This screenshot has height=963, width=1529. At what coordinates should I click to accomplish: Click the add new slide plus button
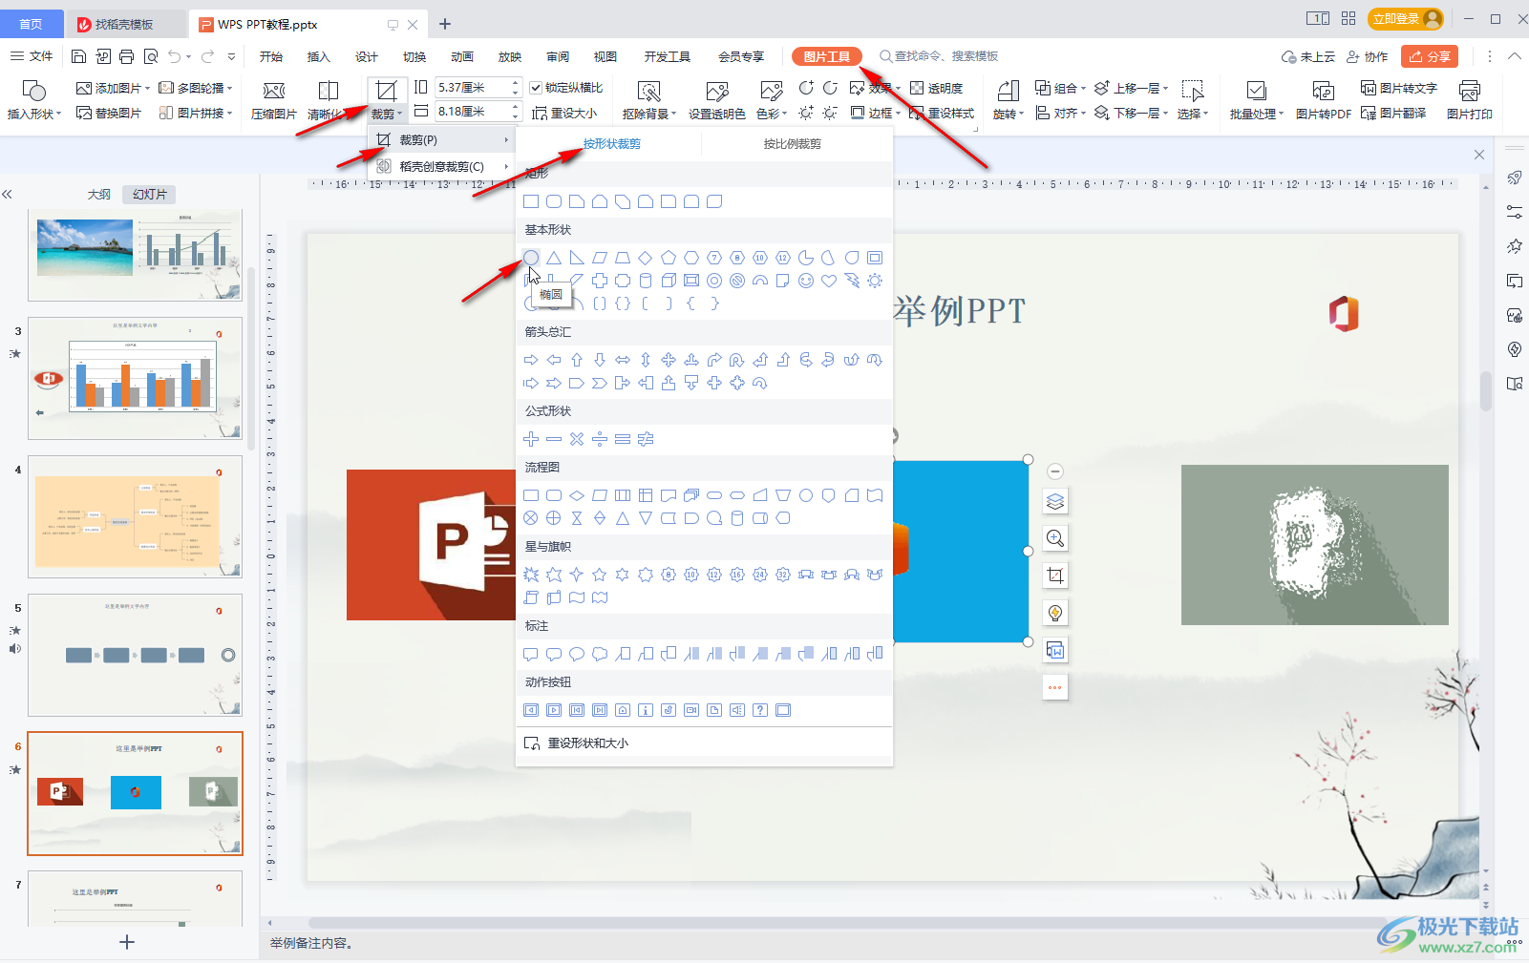(x=126, y=942)
